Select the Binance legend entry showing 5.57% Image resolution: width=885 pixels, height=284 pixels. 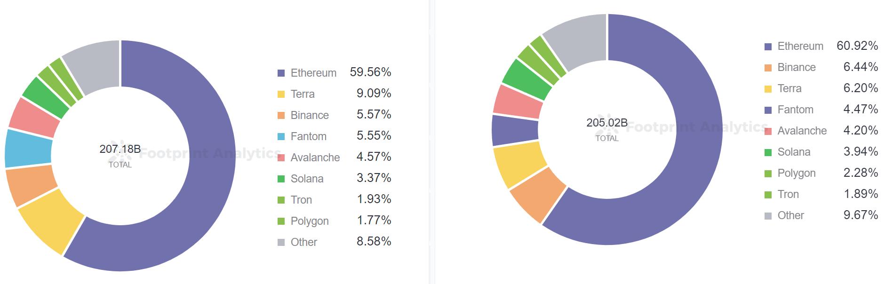click(x=310, y=115)
